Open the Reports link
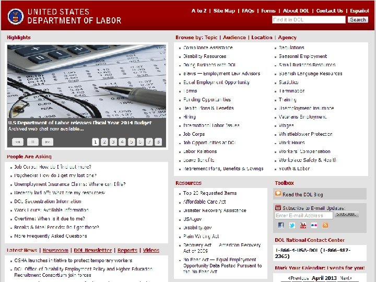Viewport: 376px width, 282px height. [x=127, y=250]
